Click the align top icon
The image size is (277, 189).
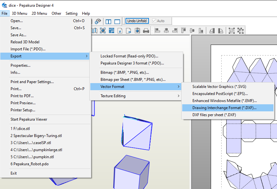pos(183,30)
